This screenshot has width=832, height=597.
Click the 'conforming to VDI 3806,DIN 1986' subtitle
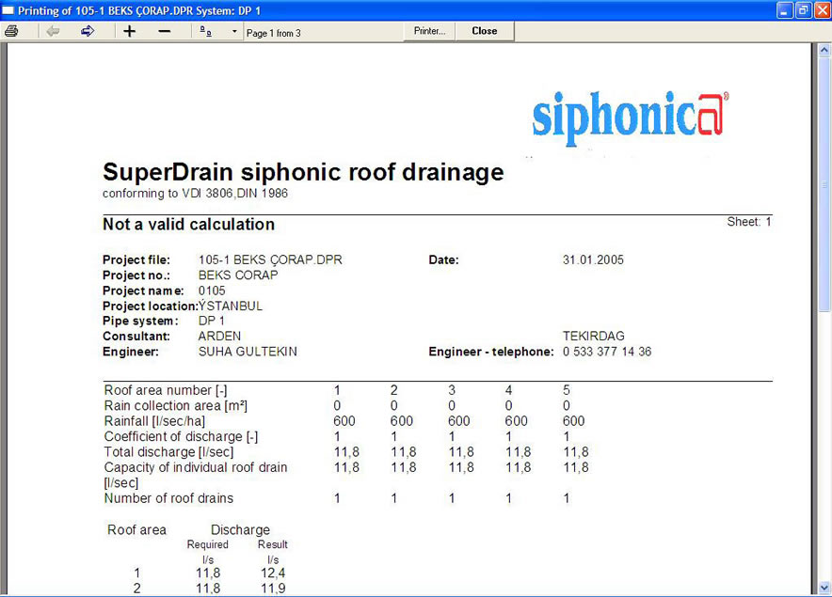[x=195, y=194]
